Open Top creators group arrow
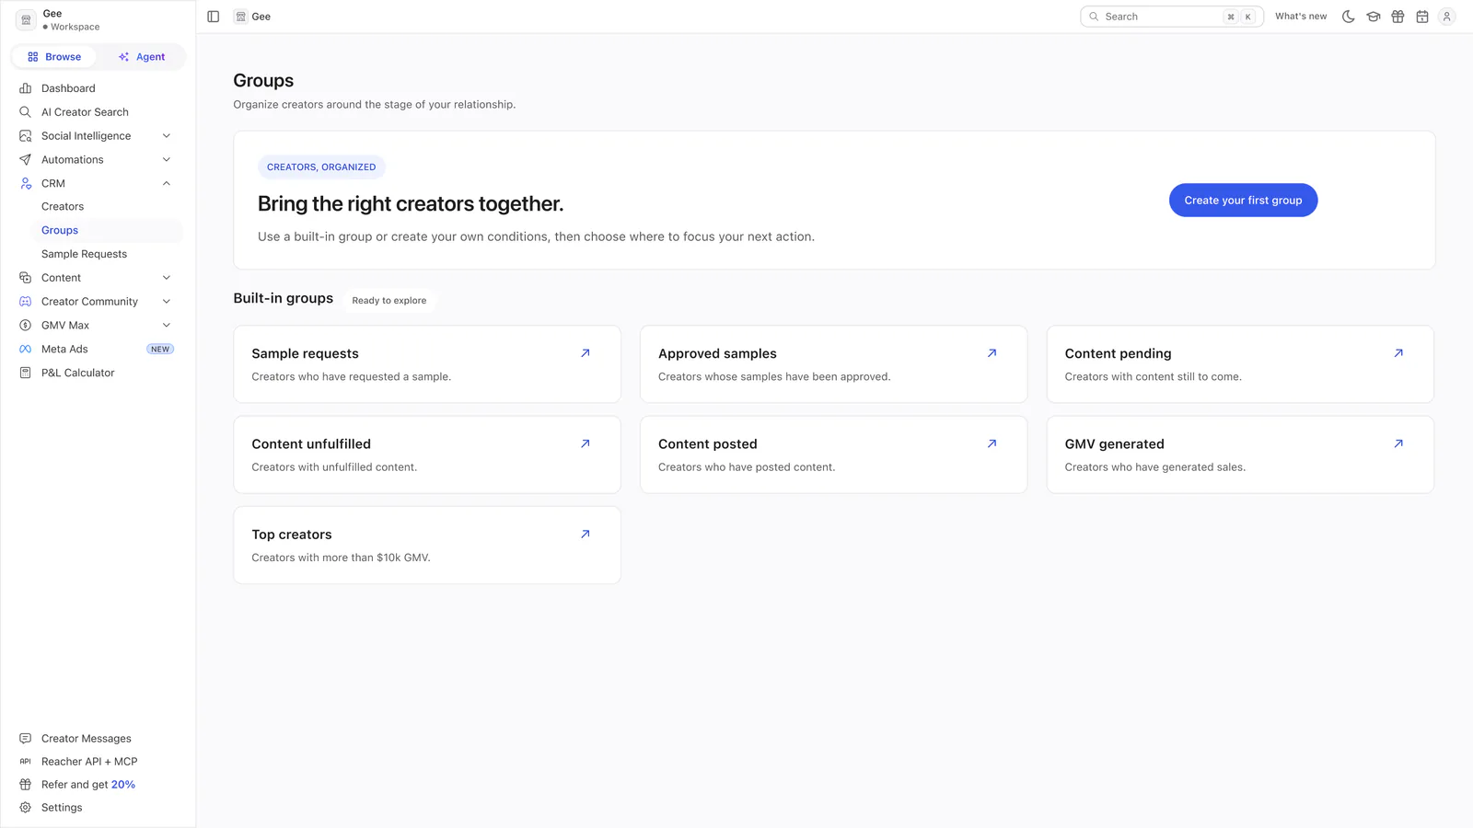Image resolution: width=1473 pixels, height=828 pixels. point(586,535)
